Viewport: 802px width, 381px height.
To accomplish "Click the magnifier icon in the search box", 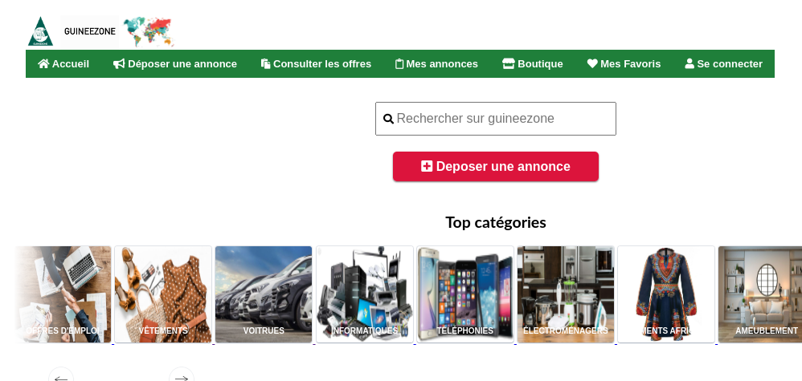I will click(388, 119).
